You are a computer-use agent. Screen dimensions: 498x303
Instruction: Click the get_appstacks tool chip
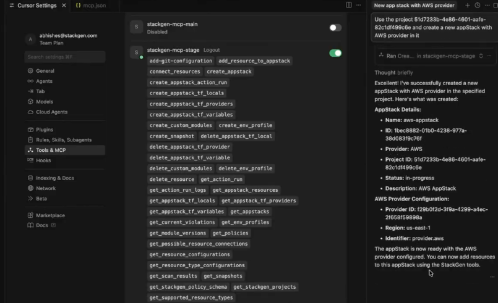pos(250,212)
